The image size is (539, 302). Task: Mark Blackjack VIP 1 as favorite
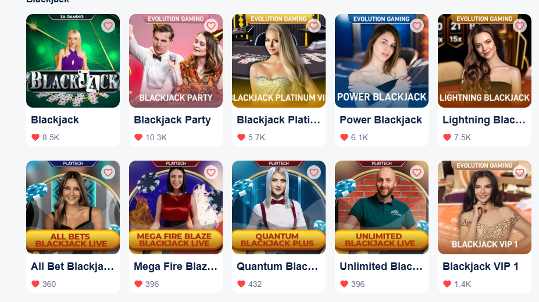point(520,173)
